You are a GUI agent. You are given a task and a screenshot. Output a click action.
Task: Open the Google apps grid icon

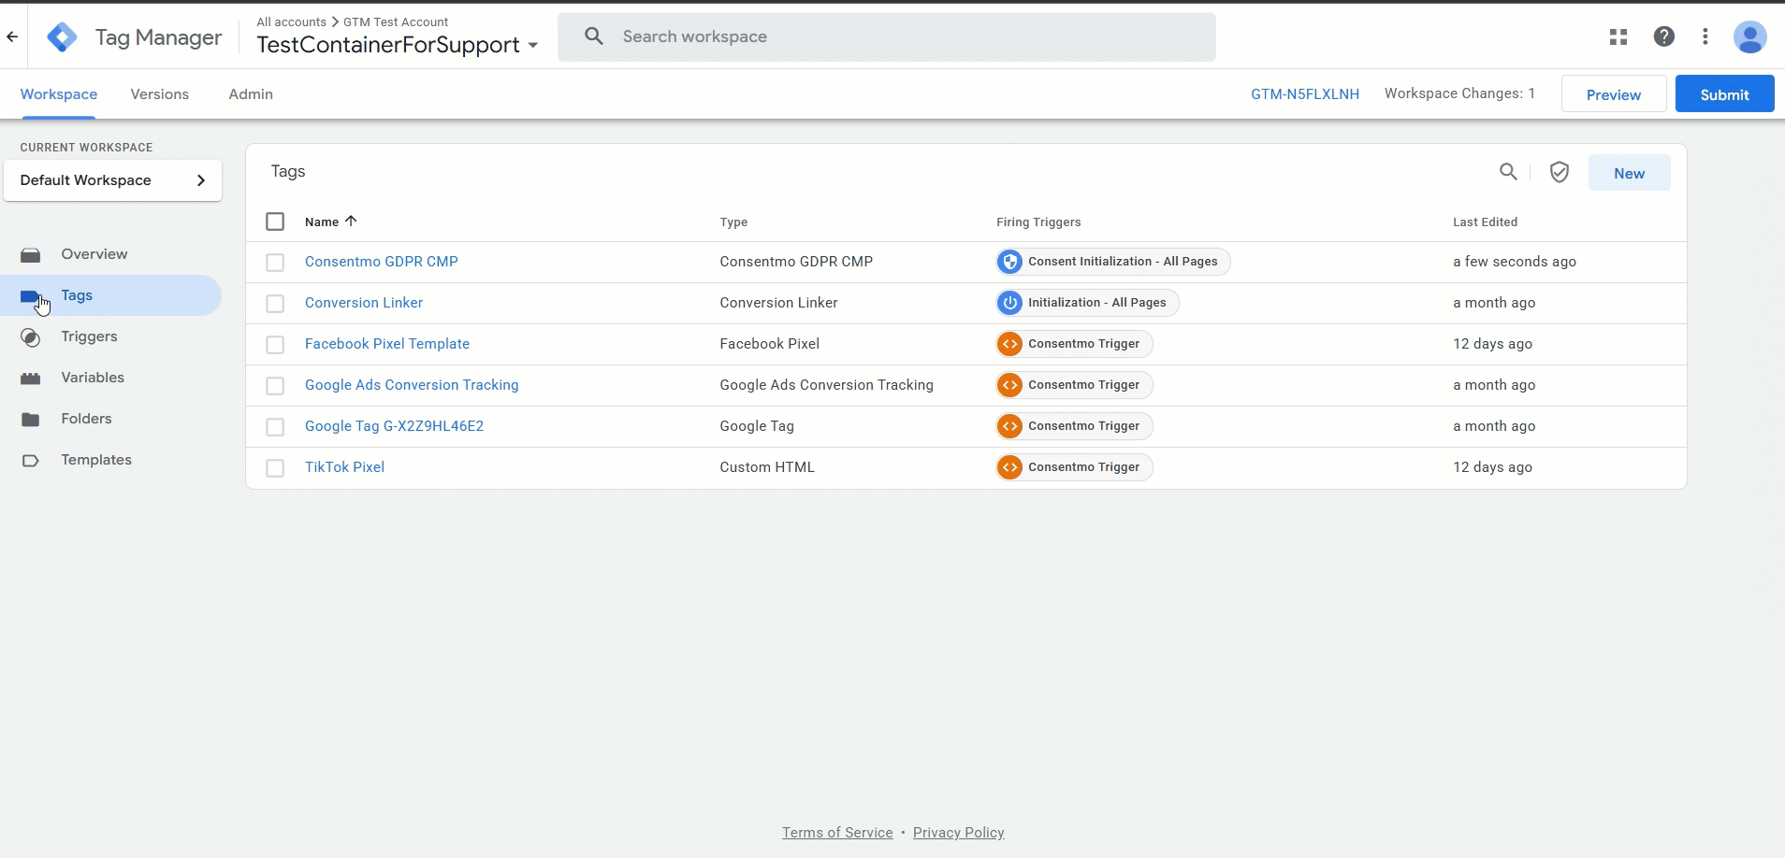(x=1618, y=36)
